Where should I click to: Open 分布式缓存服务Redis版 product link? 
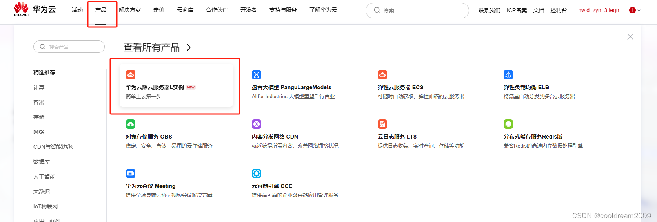tap(533, 137)
